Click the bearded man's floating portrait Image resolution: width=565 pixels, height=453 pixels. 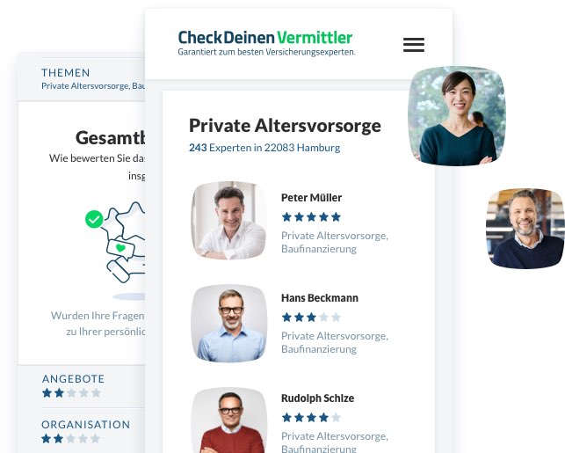[525, 229]
